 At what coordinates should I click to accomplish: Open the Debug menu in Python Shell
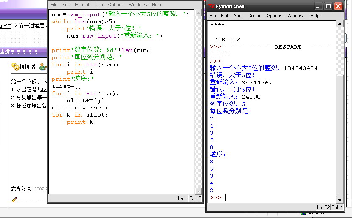(x=254, y=16)
